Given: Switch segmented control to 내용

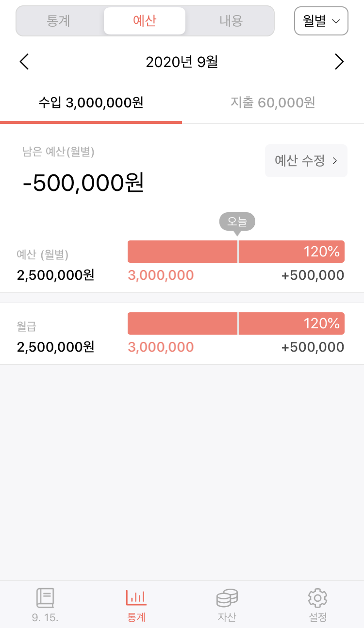Looking at the screenshot, I should pyautogui.click(x=231, y=21).
